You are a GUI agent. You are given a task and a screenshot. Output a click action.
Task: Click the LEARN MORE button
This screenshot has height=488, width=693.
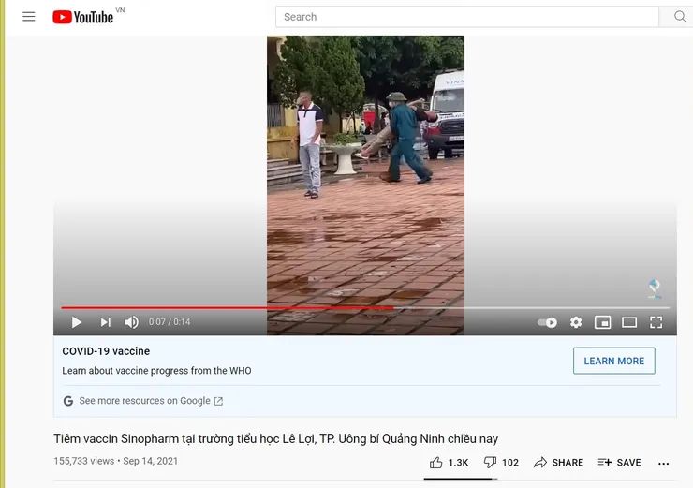[614, 361]
